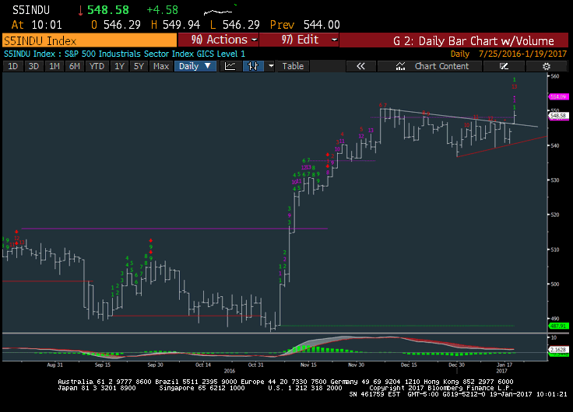Image resolution: width=573 pixels, height=412 pixels.
Task: Set range to 5Y
Action: pos(139,66)
